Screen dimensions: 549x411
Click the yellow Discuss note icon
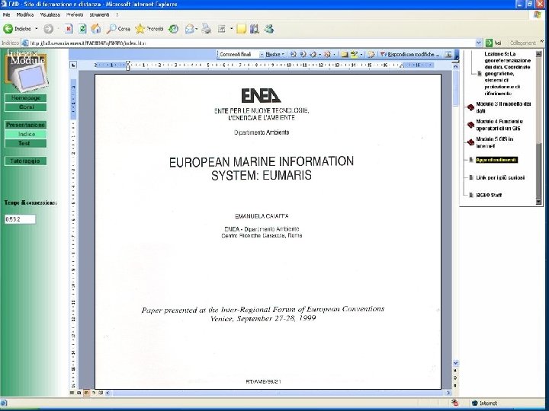coord(241,29)
